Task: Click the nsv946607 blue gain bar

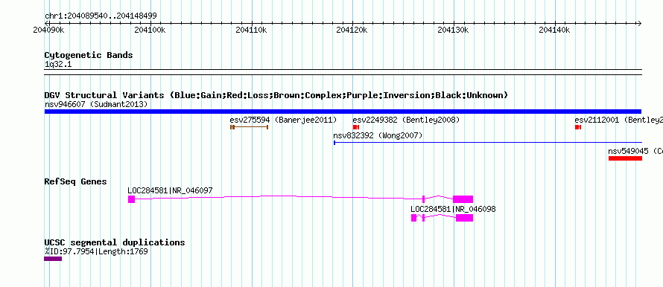Action: [343, 111]
